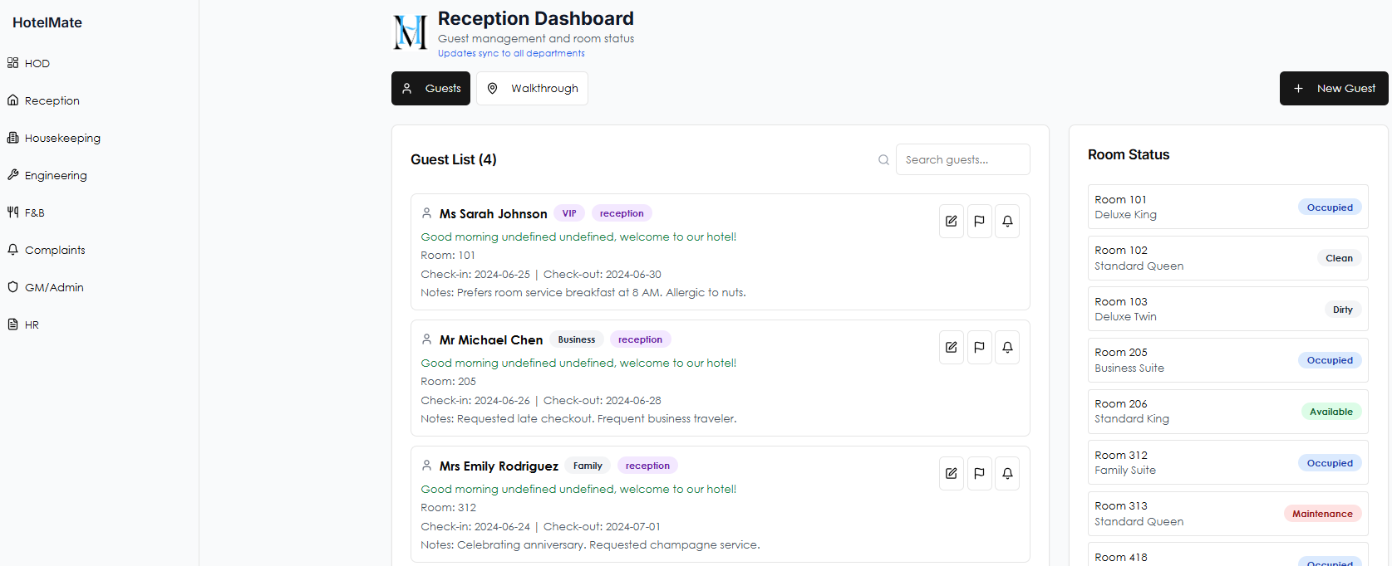Select Room 313 Standard Queen card
Viewport: 1392px width, 566px height.
click(x=1227, y=514)
